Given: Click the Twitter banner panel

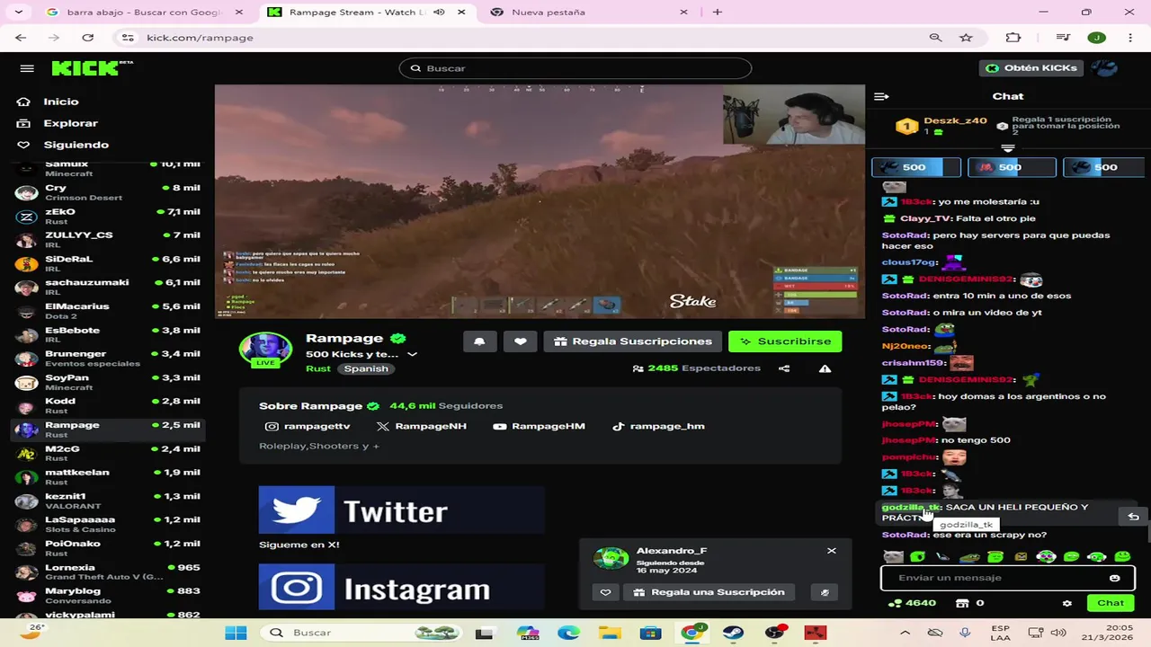Looking at the screenshot, I should click(402, 510).
